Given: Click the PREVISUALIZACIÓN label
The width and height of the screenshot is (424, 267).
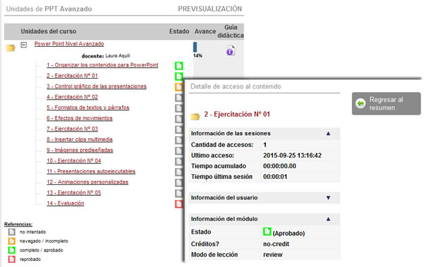Looking at the screenshot, I should tap(210, 9).
